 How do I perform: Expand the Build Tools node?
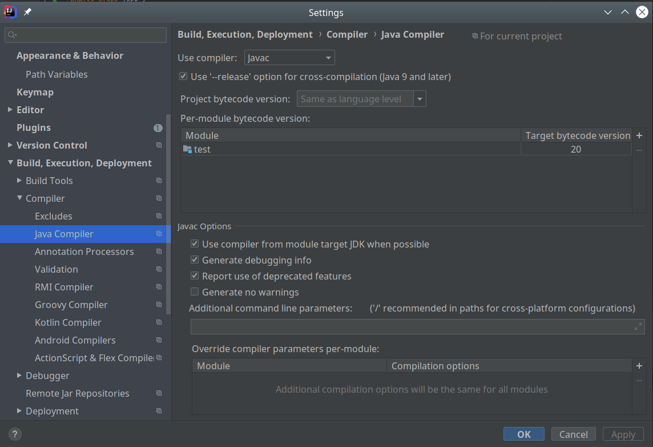pos(19,181)
